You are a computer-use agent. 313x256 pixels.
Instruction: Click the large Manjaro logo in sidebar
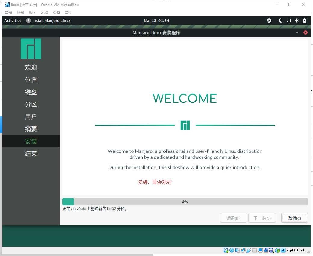(x=31, y=49)
